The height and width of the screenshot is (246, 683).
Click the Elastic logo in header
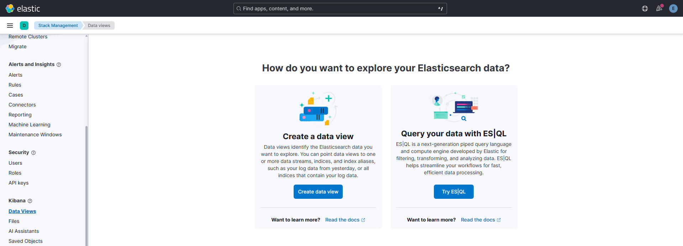coord(23,9)
